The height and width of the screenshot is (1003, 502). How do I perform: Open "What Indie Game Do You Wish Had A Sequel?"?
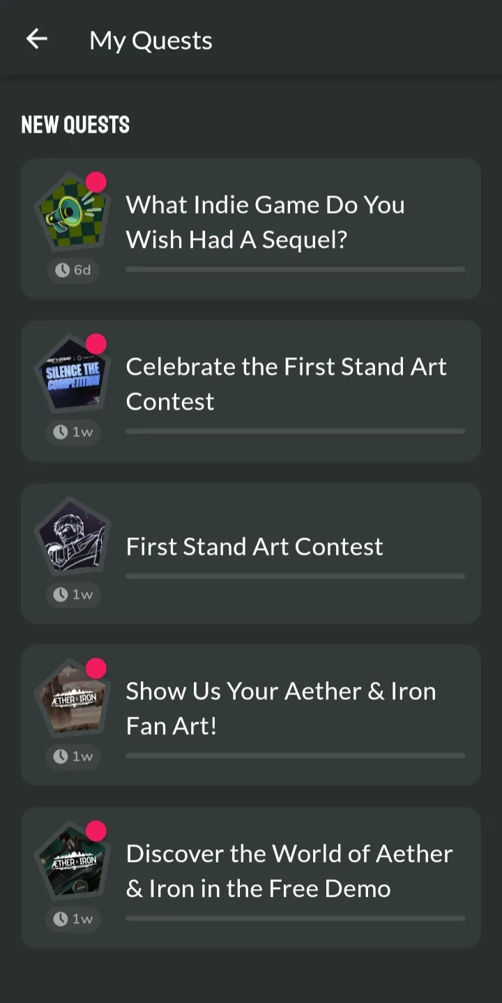click(x=265, y=222)
